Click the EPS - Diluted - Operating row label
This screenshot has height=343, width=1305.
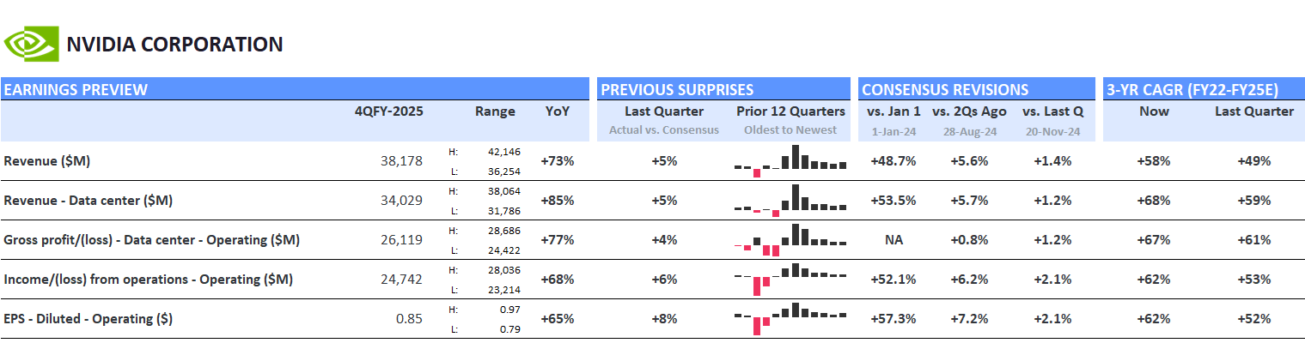pyautogui.click(x=88, y=319)
